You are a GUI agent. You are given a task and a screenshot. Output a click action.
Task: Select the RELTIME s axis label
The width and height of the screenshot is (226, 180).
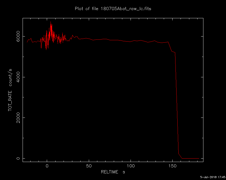(113, 172)
